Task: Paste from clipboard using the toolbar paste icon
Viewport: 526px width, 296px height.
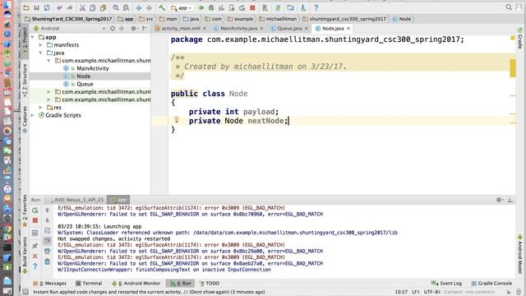Action: (x=103, y=7)
